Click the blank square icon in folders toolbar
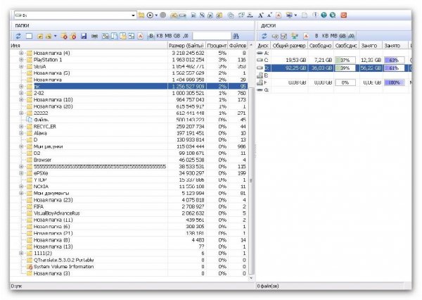The image size is (422, 300). (29, 36)
